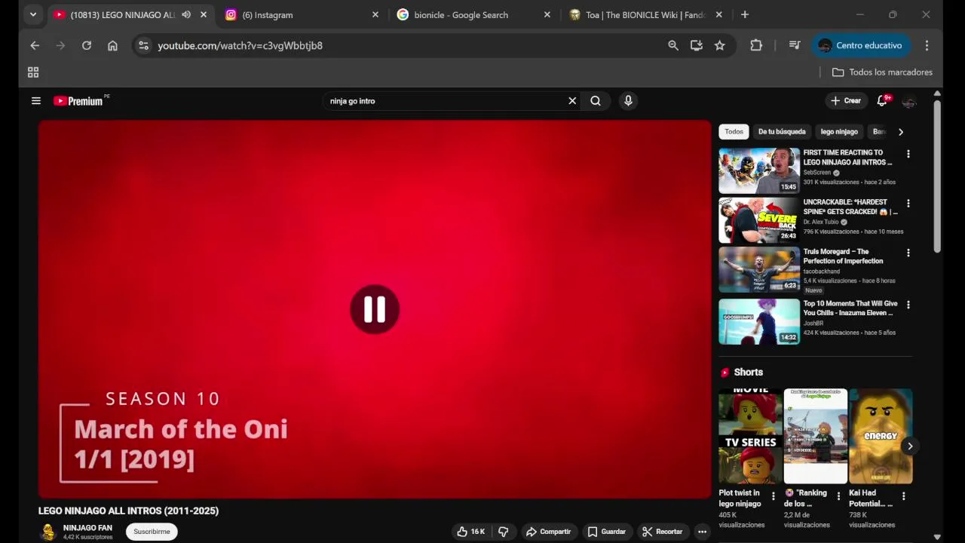Open options for UNCRACKABLE video
The image size is (965, 543).
pyautogui.click(x=908, y=204)
